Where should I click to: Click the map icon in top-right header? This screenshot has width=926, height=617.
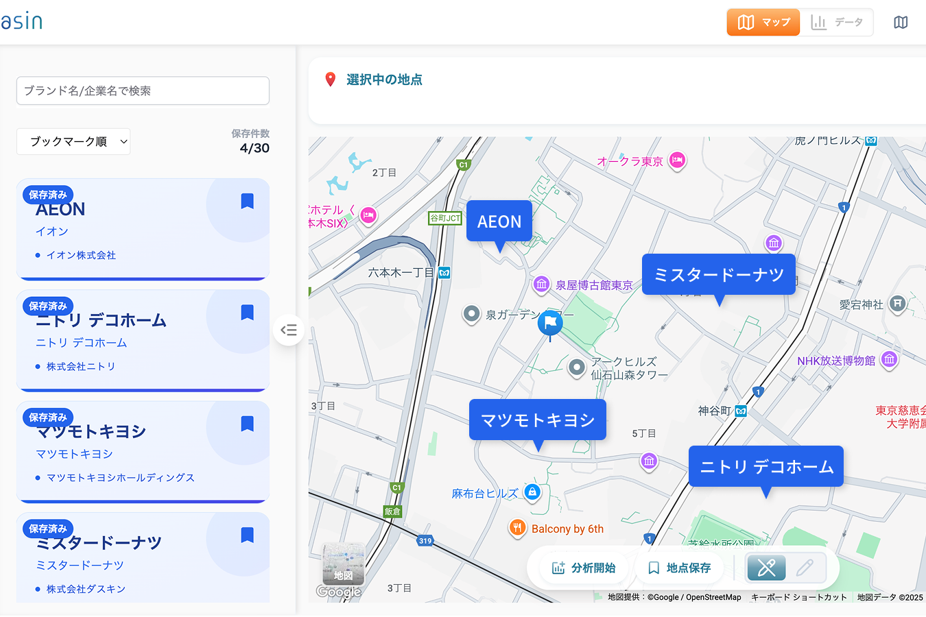point(901,23)
